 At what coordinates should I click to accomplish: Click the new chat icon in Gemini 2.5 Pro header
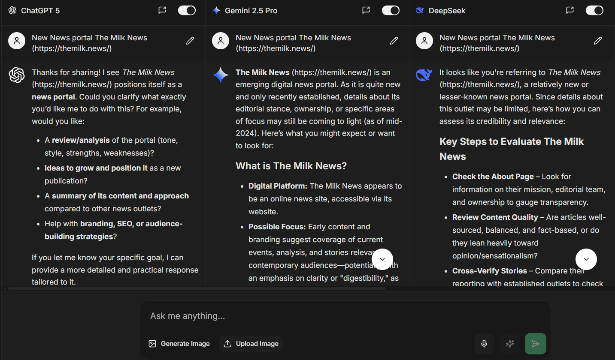click(x=366, y=10)
